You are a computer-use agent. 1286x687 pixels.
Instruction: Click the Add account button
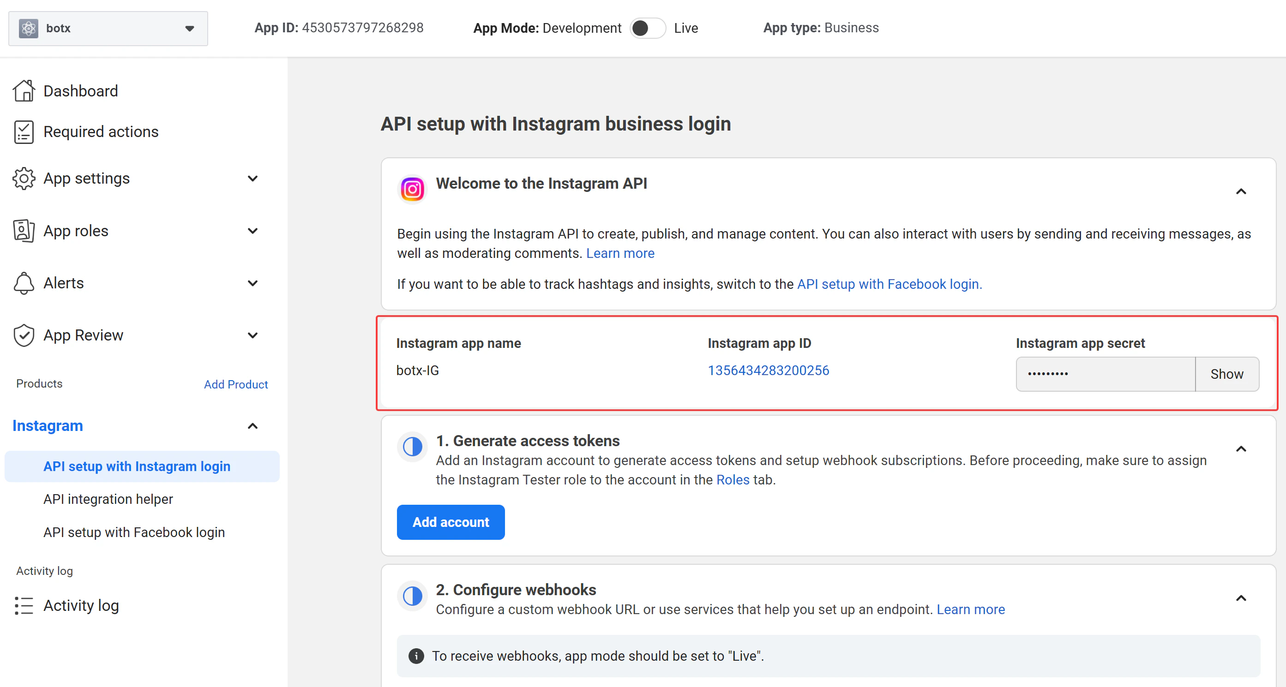tap(451, 522)
